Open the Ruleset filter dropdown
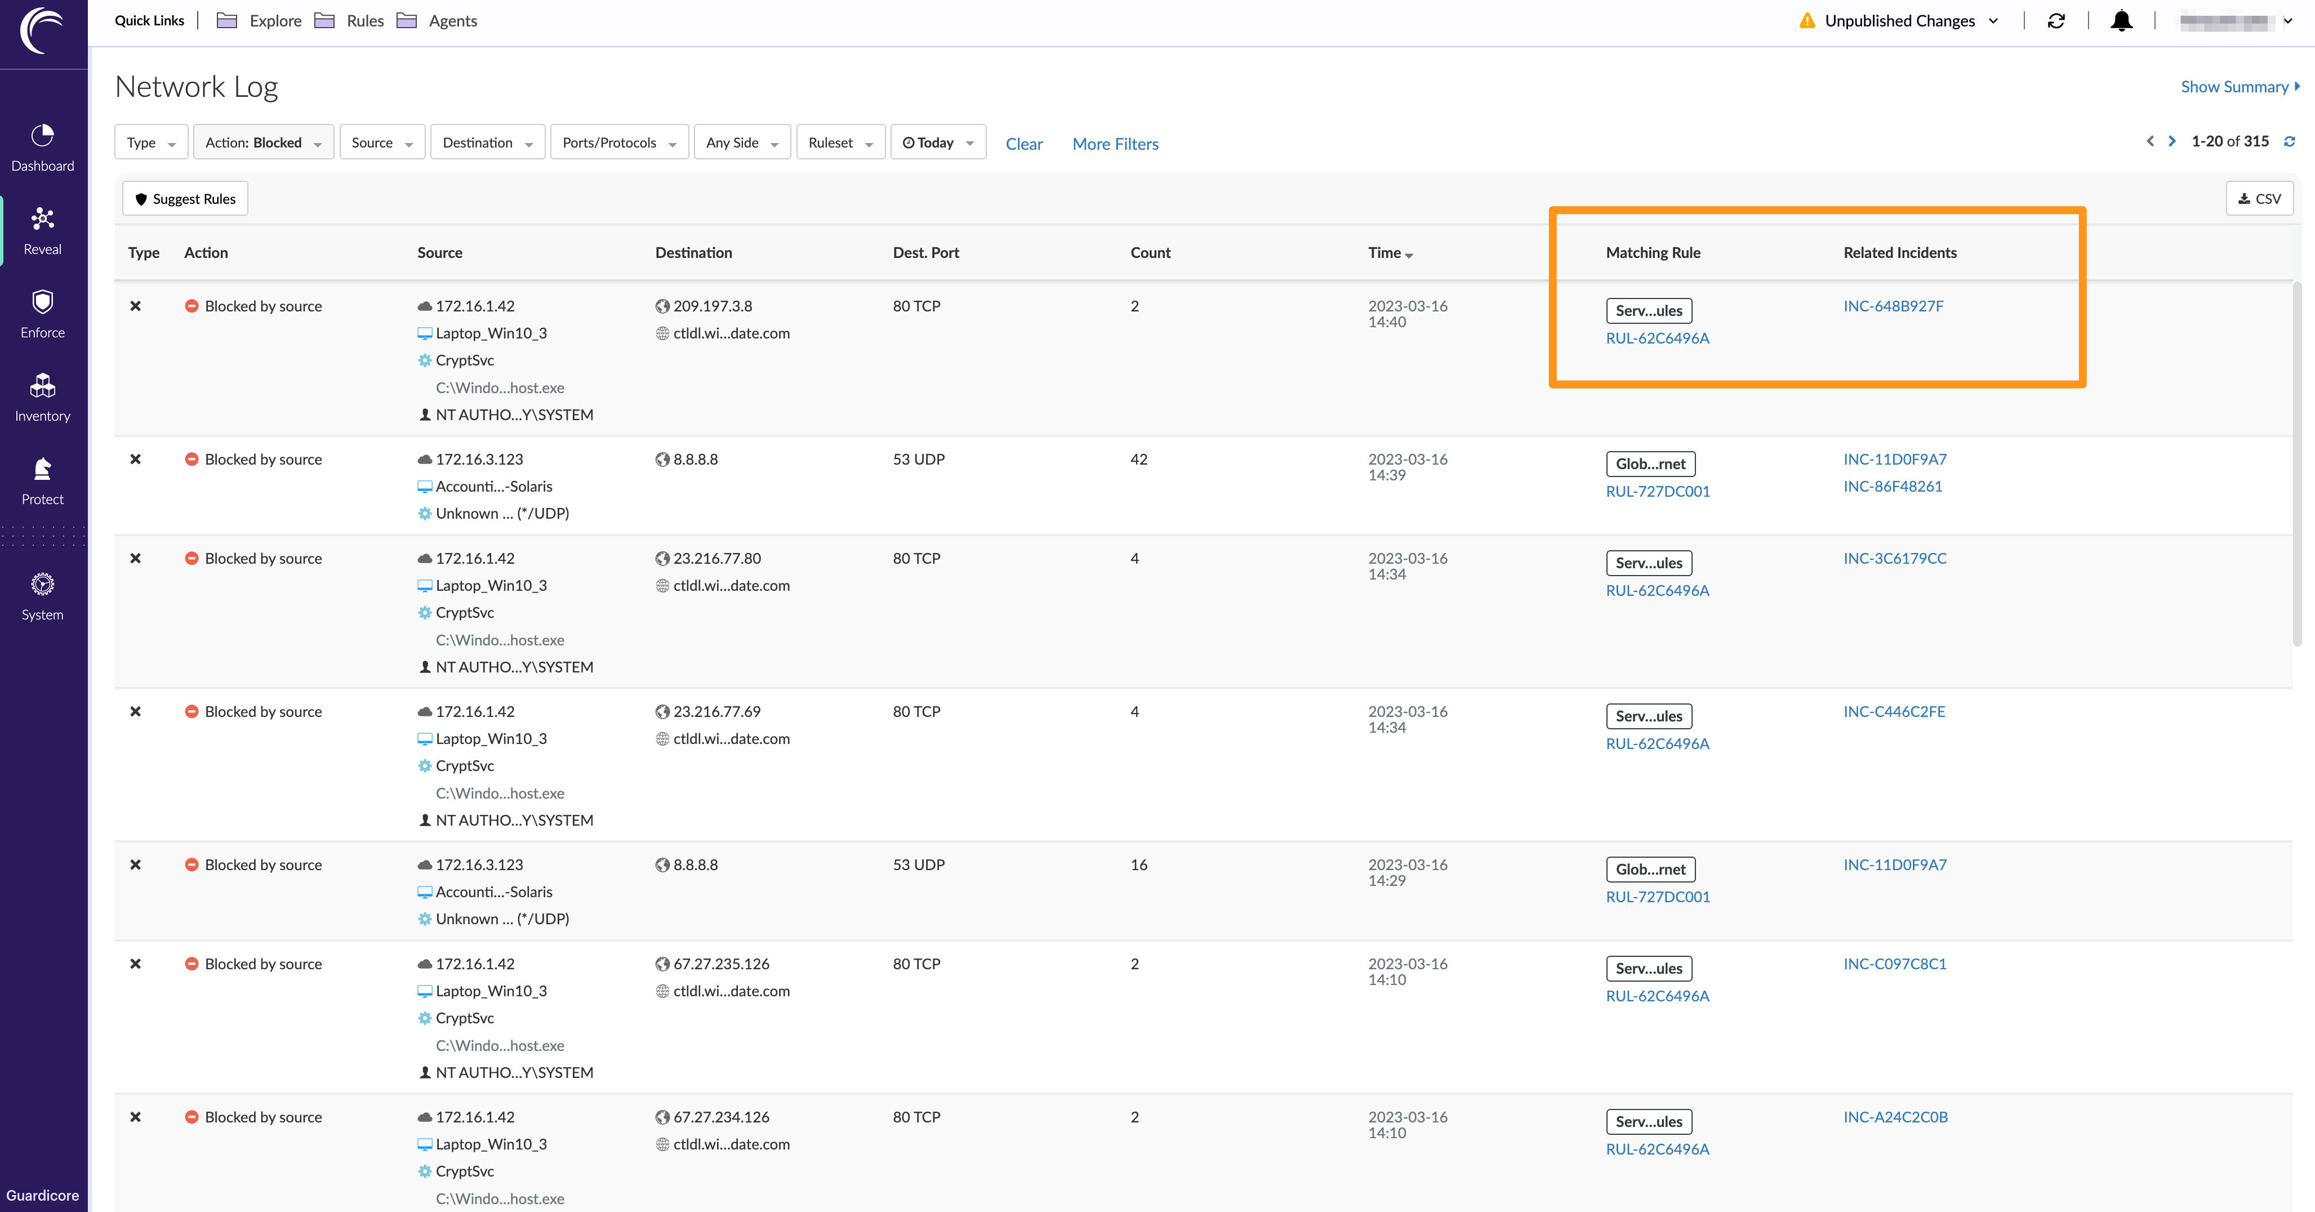 pyautogui.click(x=840, y=142)
